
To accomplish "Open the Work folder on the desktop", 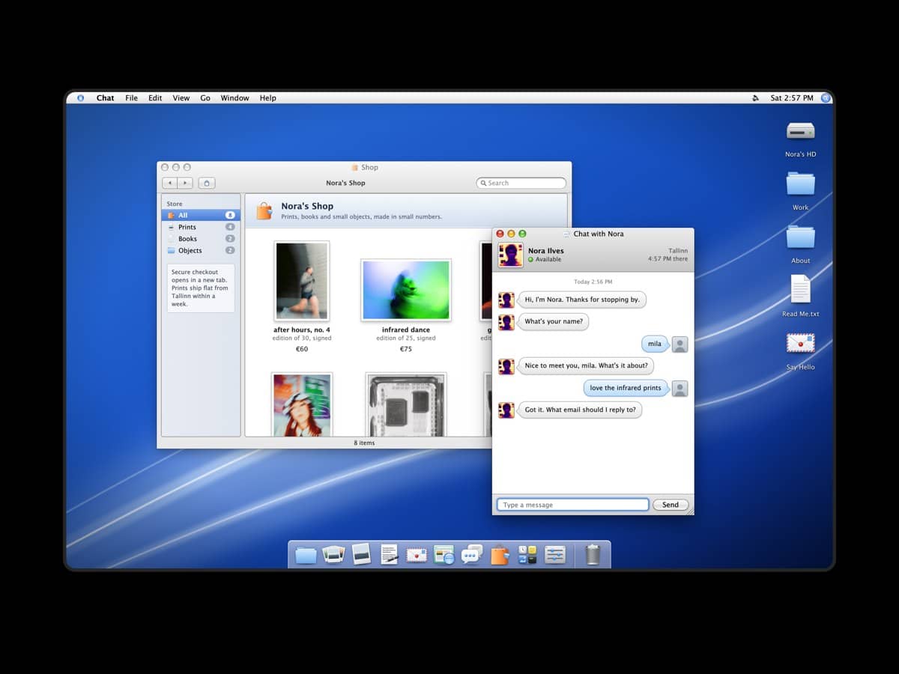I will (x=801, y=184).
